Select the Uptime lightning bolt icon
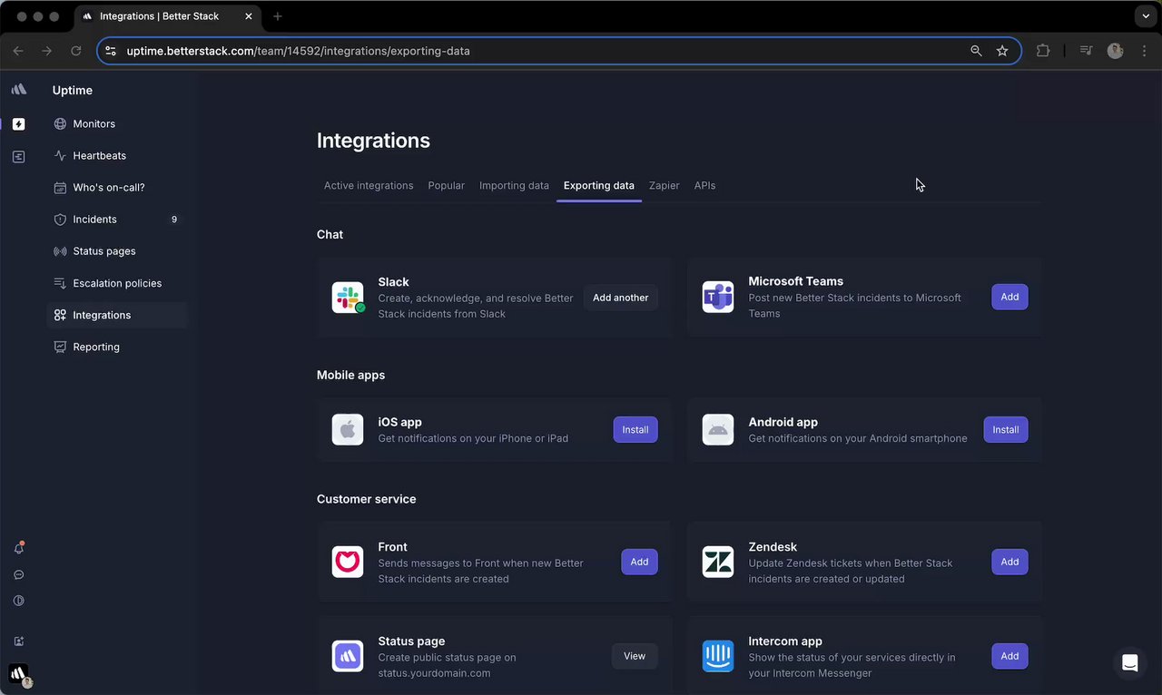The image size is (1162, 695). [x=19, y=123]
